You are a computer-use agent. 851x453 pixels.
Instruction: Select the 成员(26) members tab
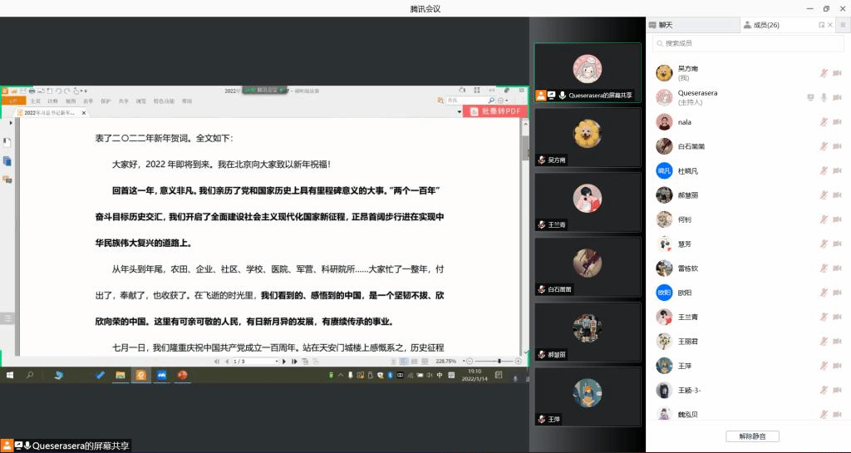[765, 25]
